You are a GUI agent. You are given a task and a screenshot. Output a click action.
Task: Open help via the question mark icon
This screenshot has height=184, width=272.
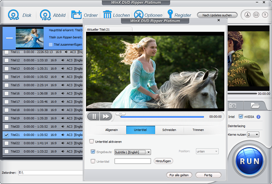(265, 15)
